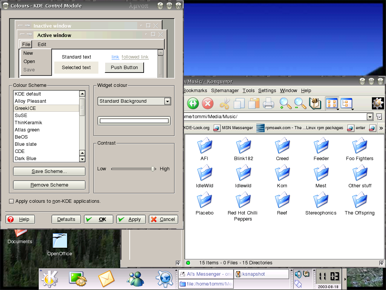Open the Window menu in Konqueror
Viewport: 386px width, 290px height.
(x=288, y=91)
